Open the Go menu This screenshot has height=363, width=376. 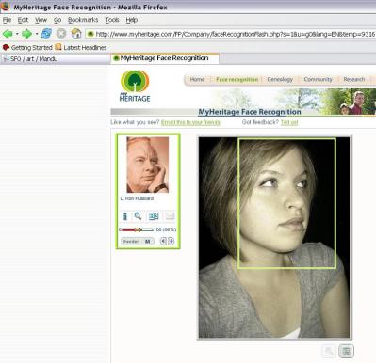57,20
